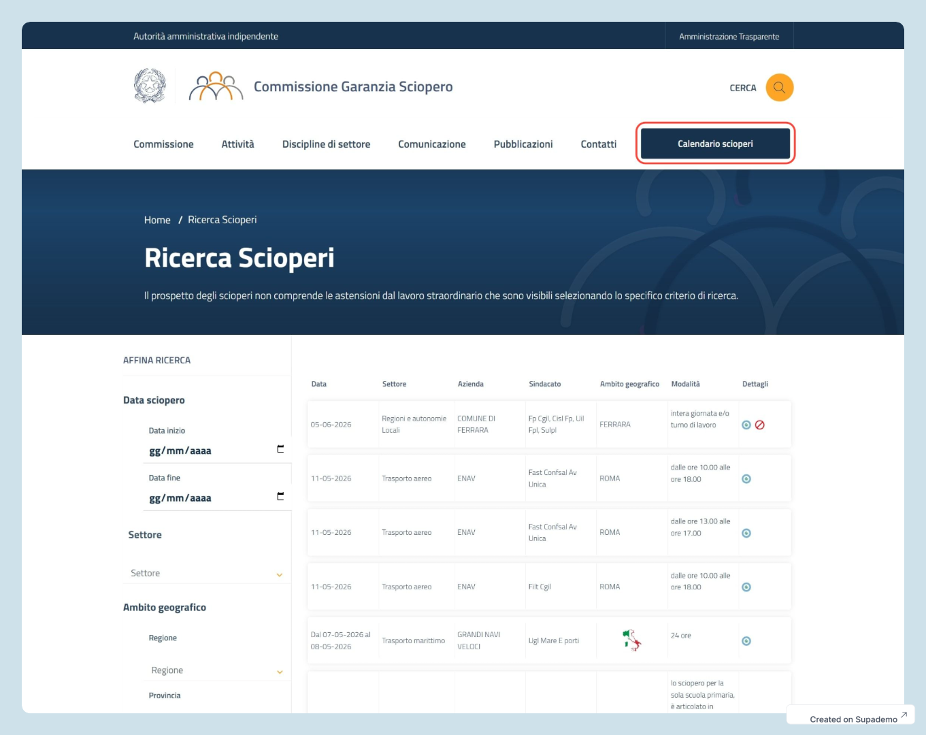Click the Italian Republic emblem logo
The width and height of the screenshot is (926, 735).
click(x=150, y=86)
